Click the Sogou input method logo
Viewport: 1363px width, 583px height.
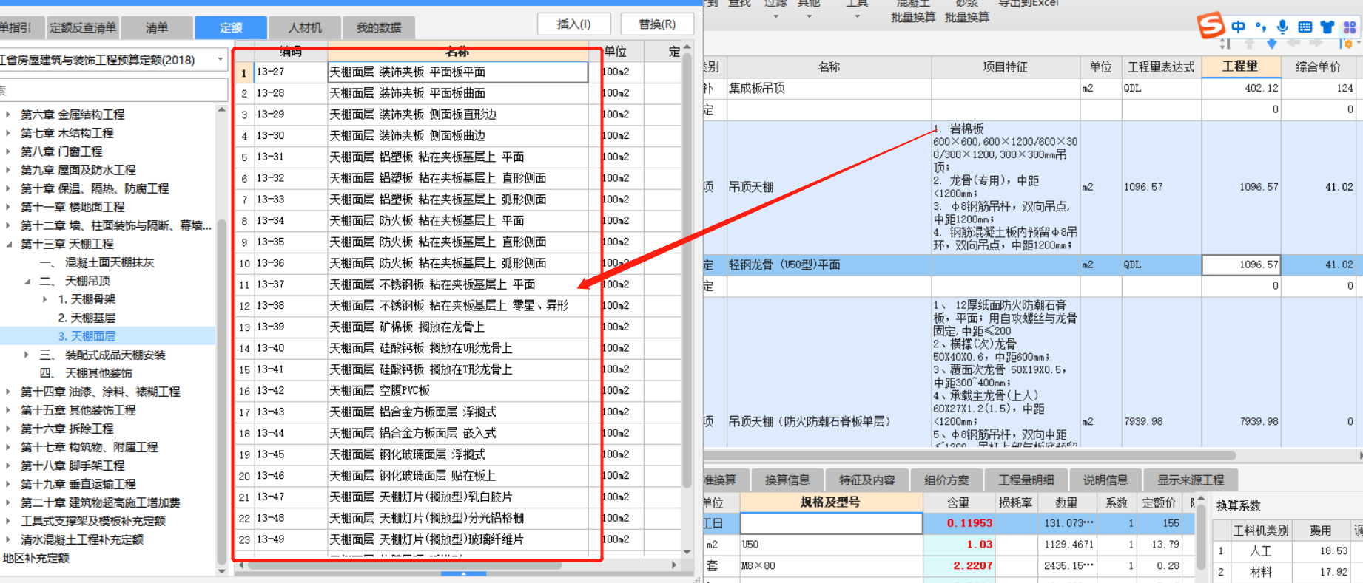click(1211, 25)
